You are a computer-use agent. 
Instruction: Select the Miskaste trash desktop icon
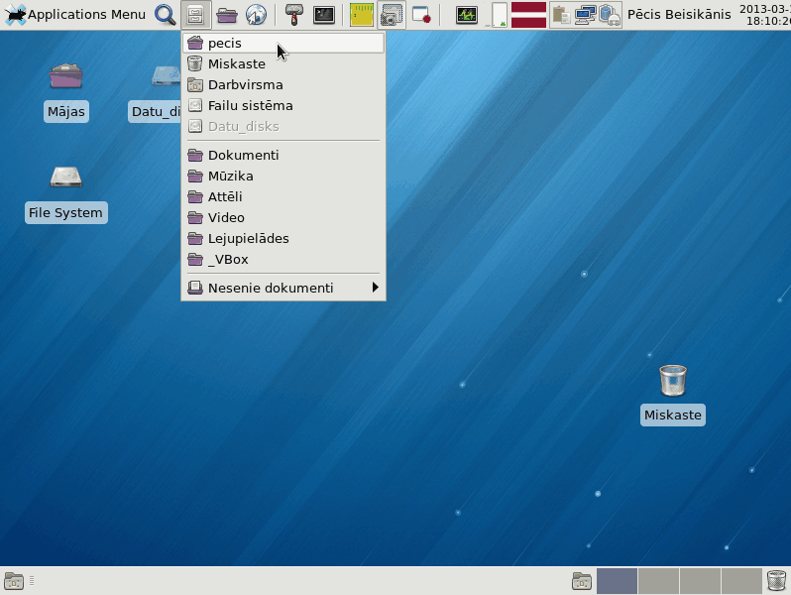tap(673, 380)
